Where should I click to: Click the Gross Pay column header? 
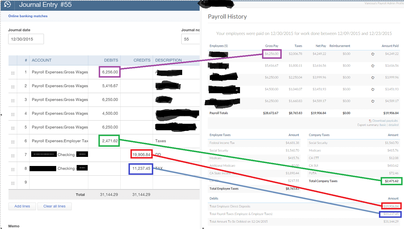pyautogui.click(x=271, y=46)
